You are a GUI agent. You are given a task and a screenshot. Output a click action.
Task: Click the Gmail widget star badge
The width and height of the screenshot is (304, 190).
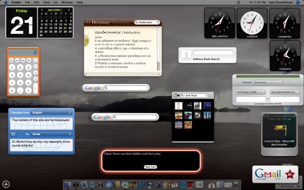[290, 175]
